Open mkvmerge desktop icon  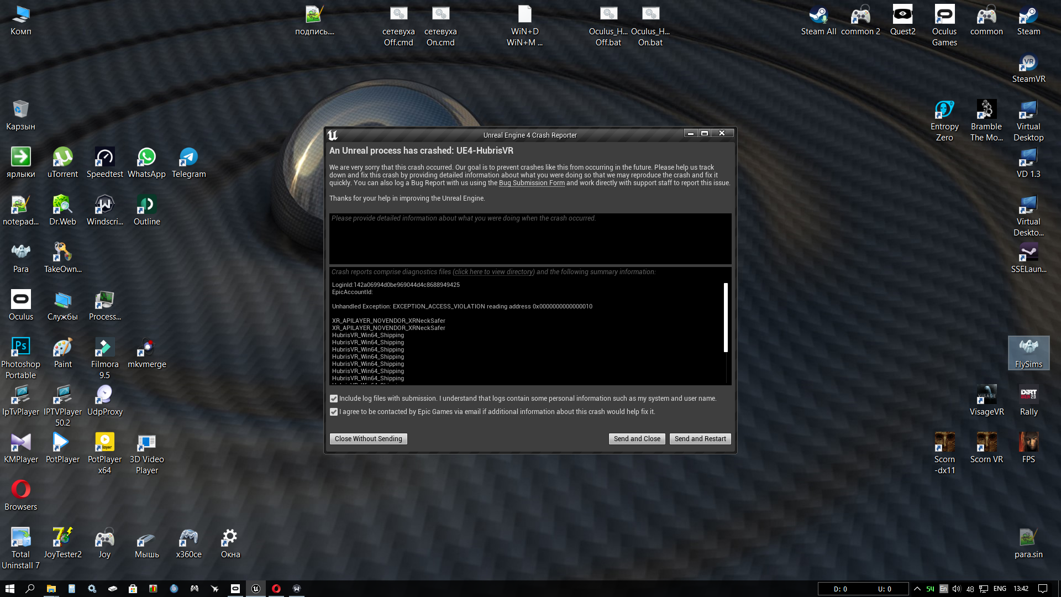point(146,353)
